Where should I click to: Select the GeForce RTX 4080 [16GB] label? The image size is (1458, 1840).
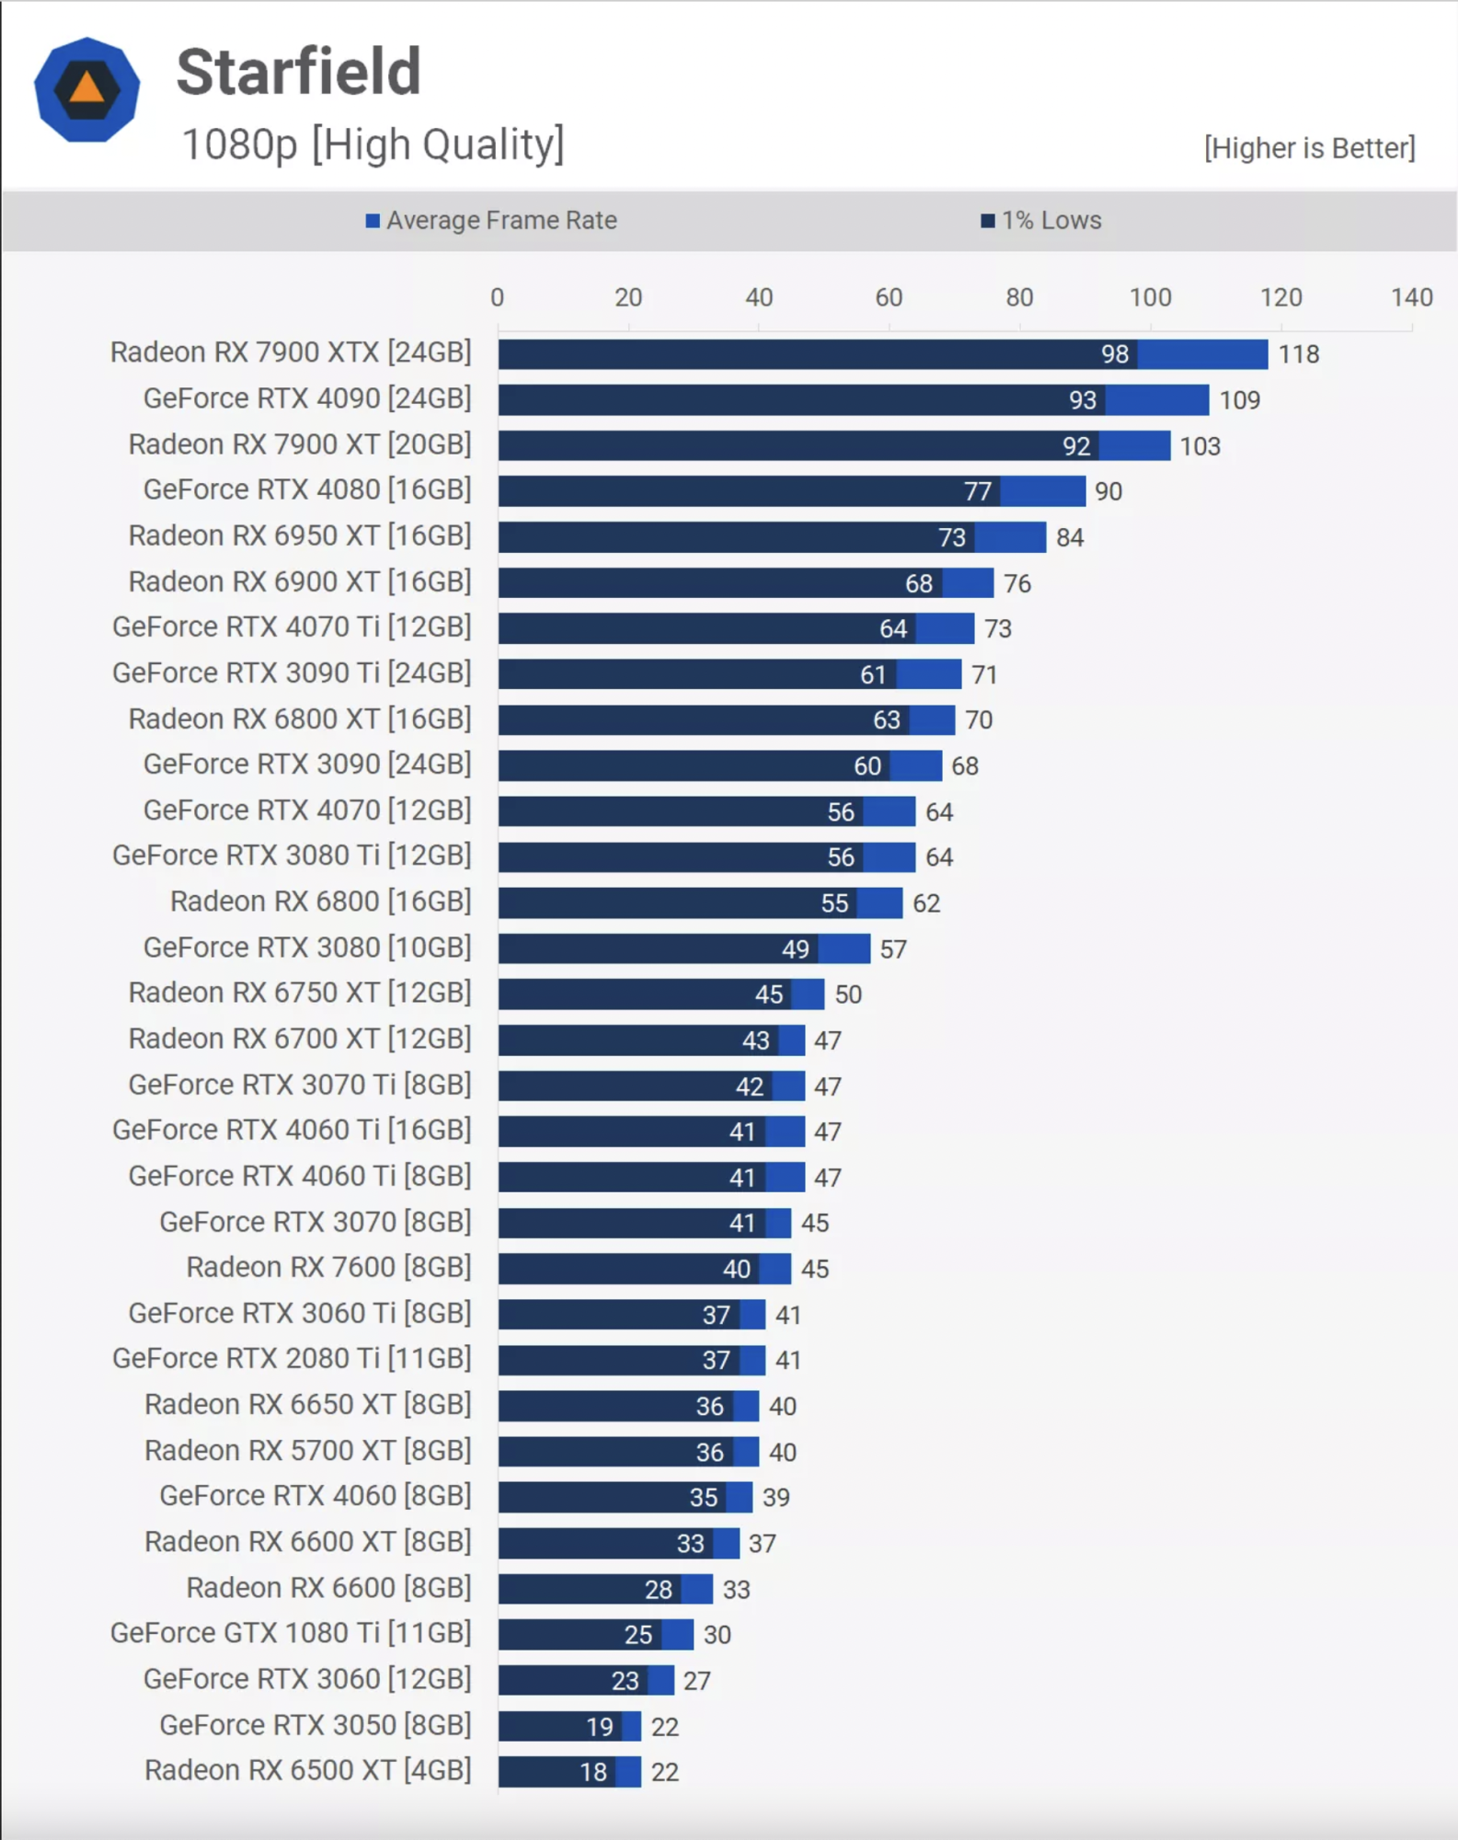(x=307, y=489)
